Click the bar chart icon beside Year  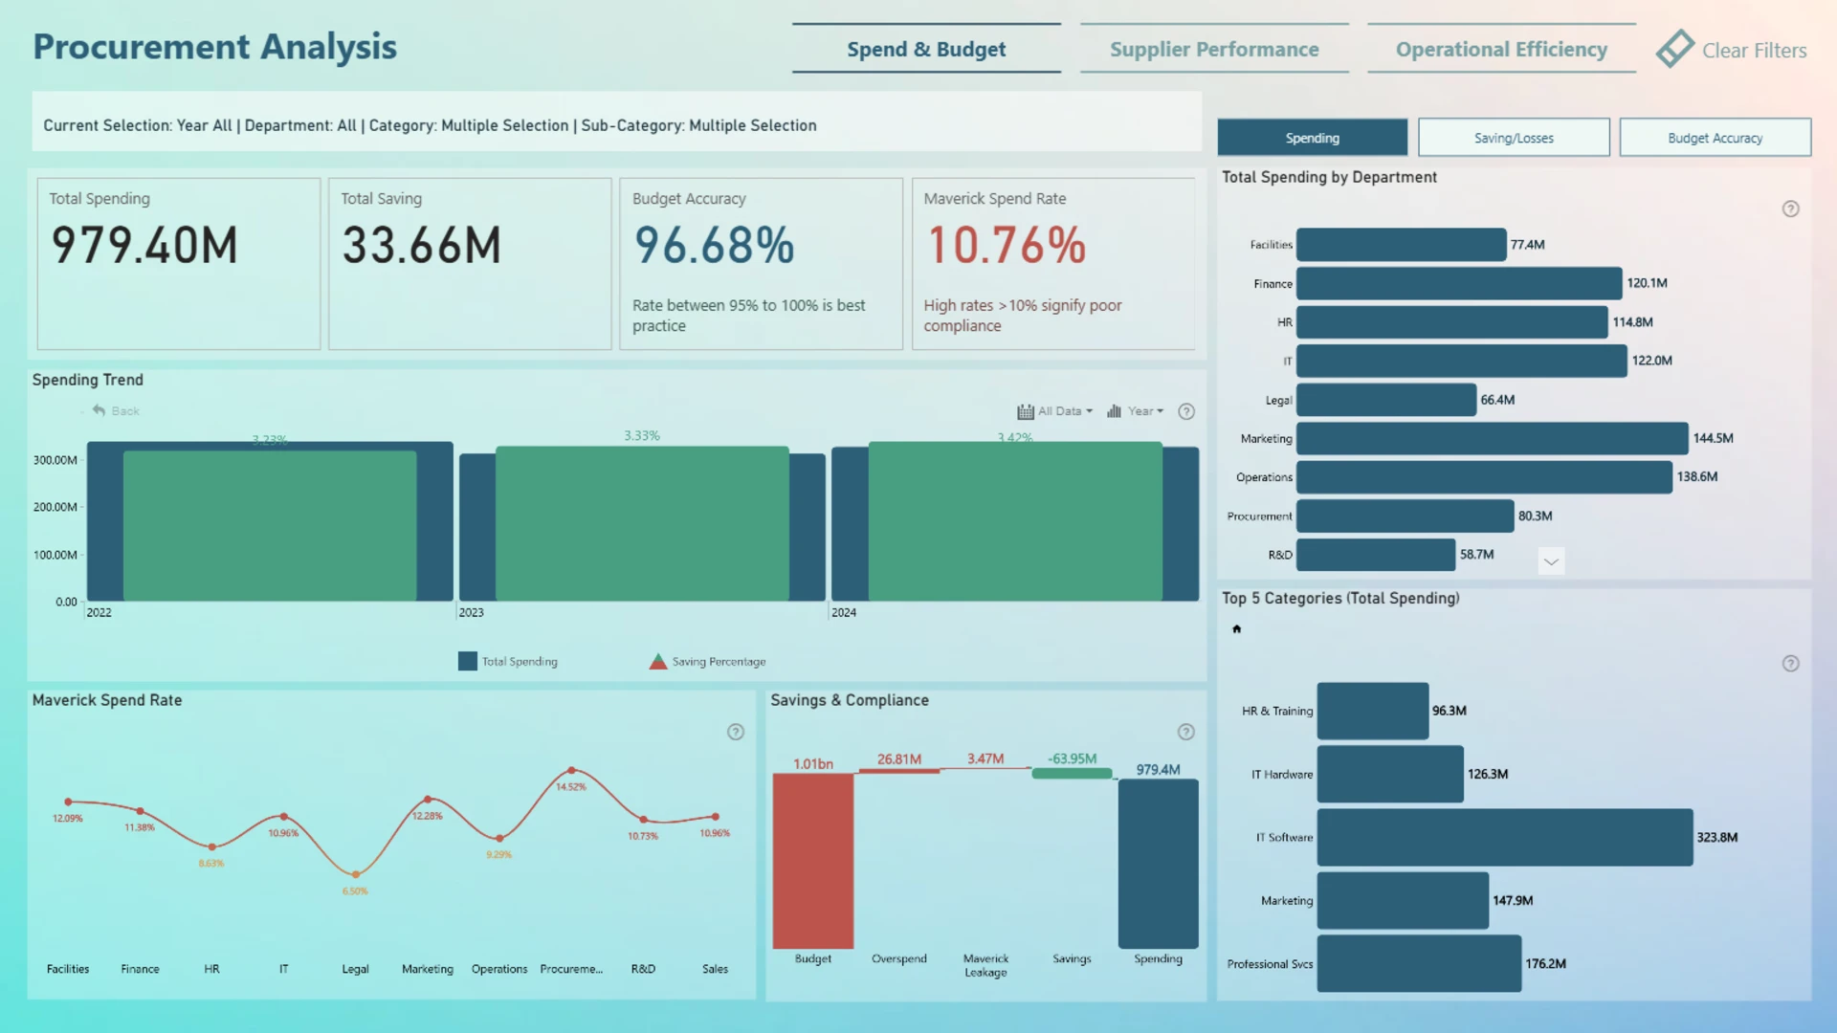pyautogui.click(x=1114, y=411)
